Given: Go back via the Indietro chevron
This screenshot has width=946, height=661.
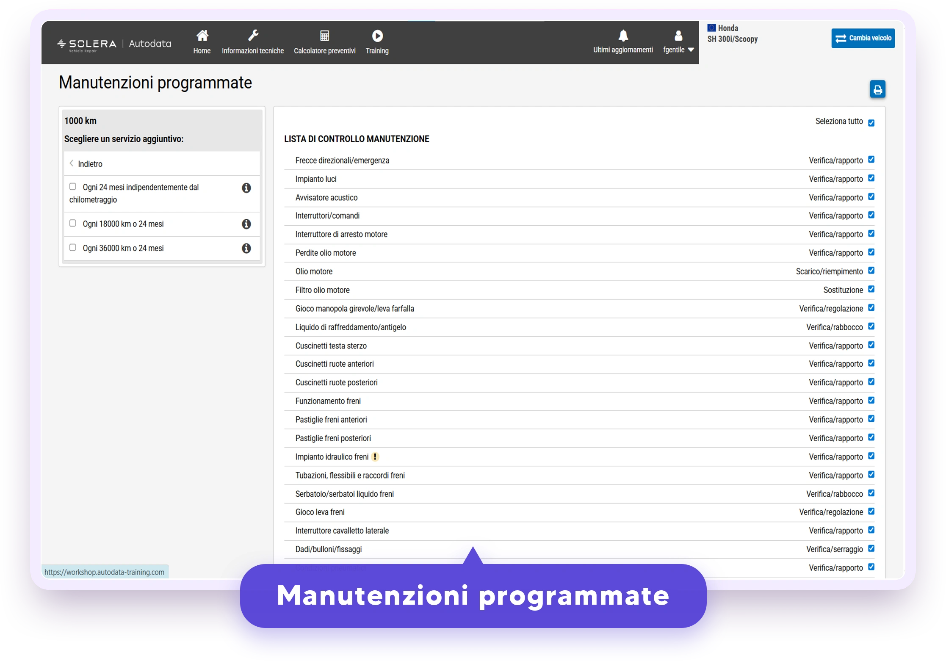Looking at the screenshot, I should coord(72,163).
